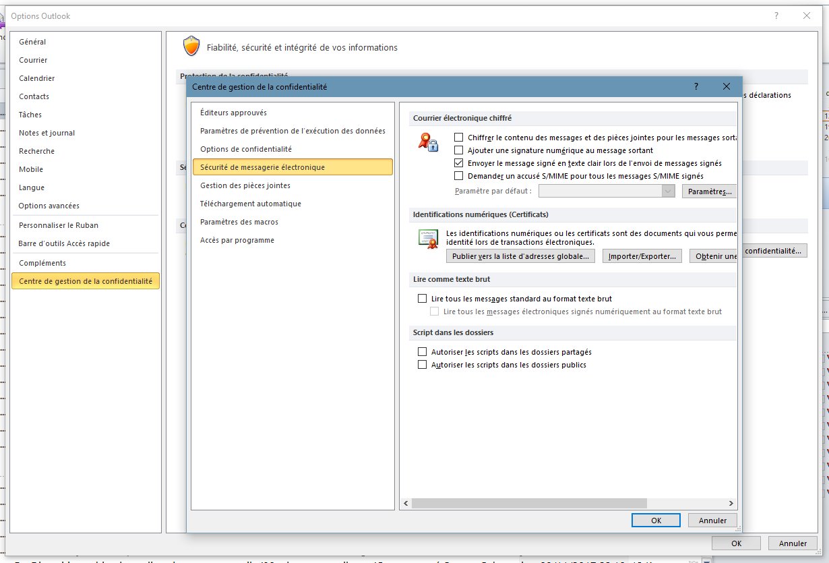Uncheck Envoyer le message signé en texte clair
The height and width of the screenshot is (563, 829).
(459, 163)
